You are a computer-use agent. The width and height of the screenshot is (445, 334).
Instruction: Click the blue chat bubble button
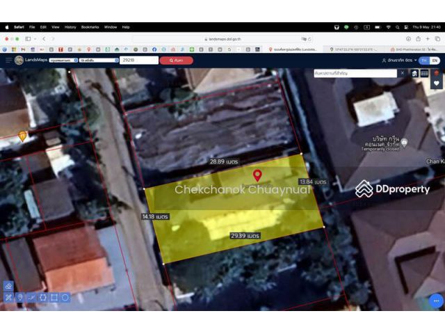pos(436,301)
